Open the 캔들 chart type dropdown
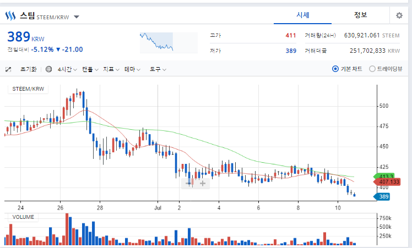The width and height of the screenshot is (412, 248). pos(90,69)
